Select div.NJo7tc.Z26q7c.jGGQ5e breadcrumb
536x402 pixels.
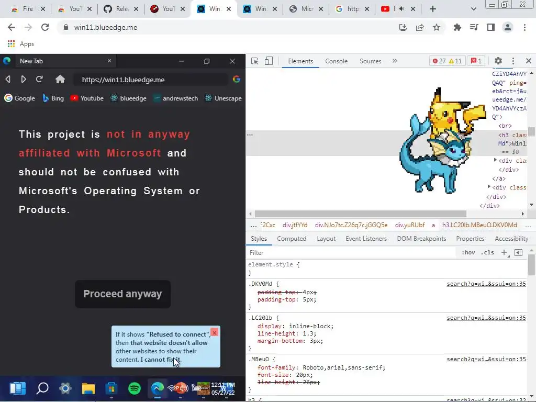351,225
